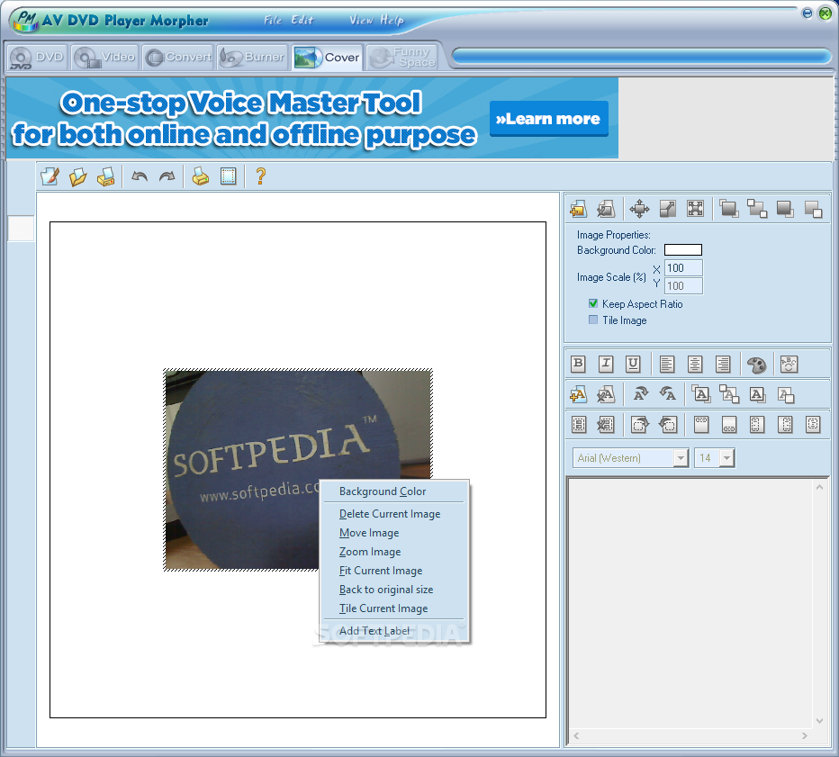Click the Image Scale X field
This screenshot has width=839, height=757.
click(x=683, y=268)
